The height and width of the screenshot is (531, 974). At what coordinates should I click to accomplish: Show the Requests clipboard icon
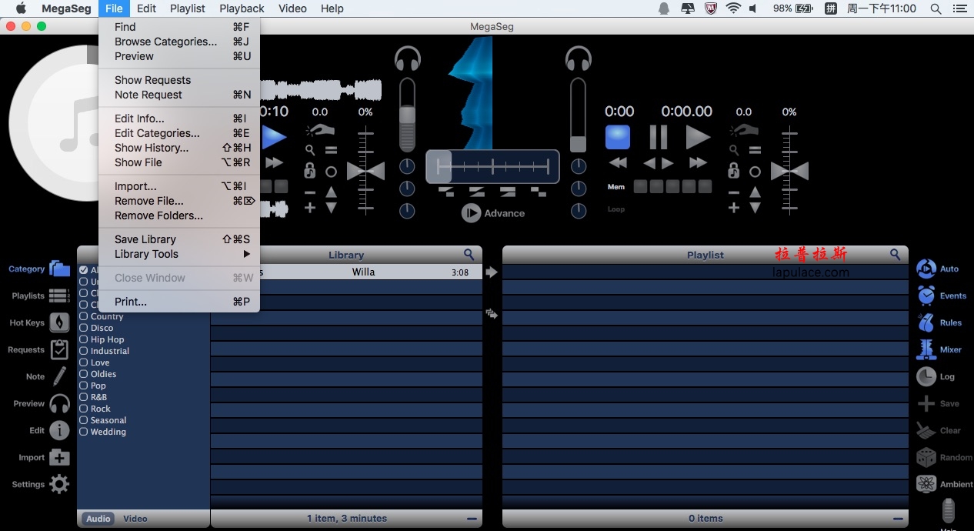[x=59, y=349]
